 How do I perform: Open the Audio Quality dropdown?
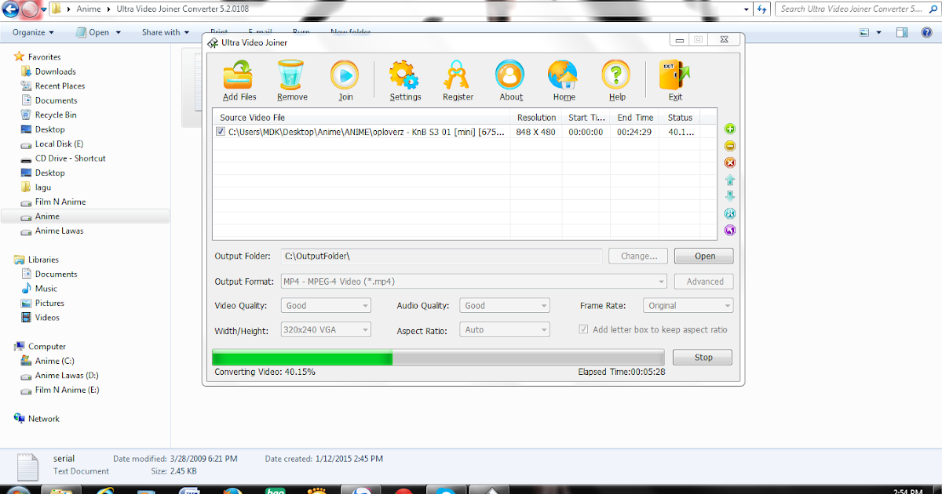pyautogui.click(x=505, y=306)
